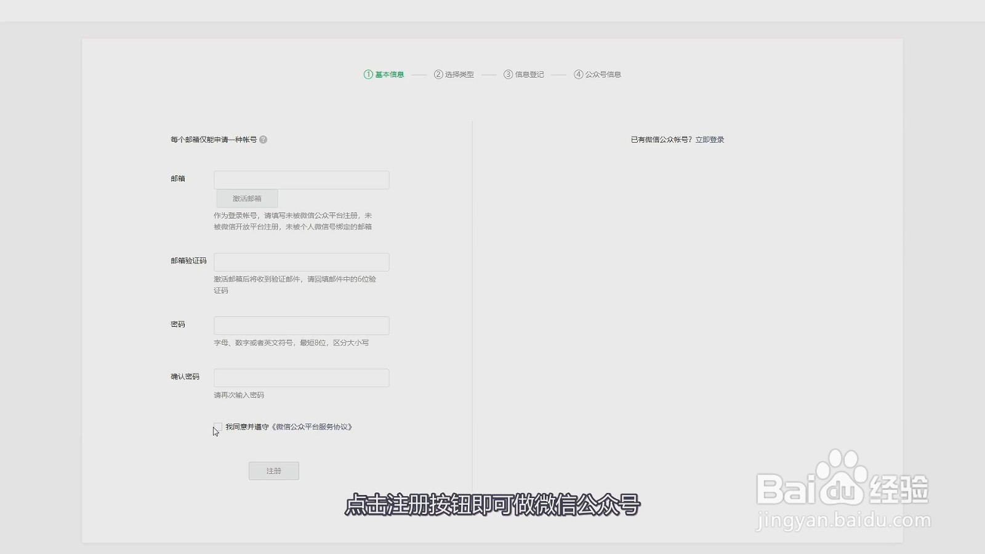
Task: Select step 1 基本信息
Action: coord(384,74)
